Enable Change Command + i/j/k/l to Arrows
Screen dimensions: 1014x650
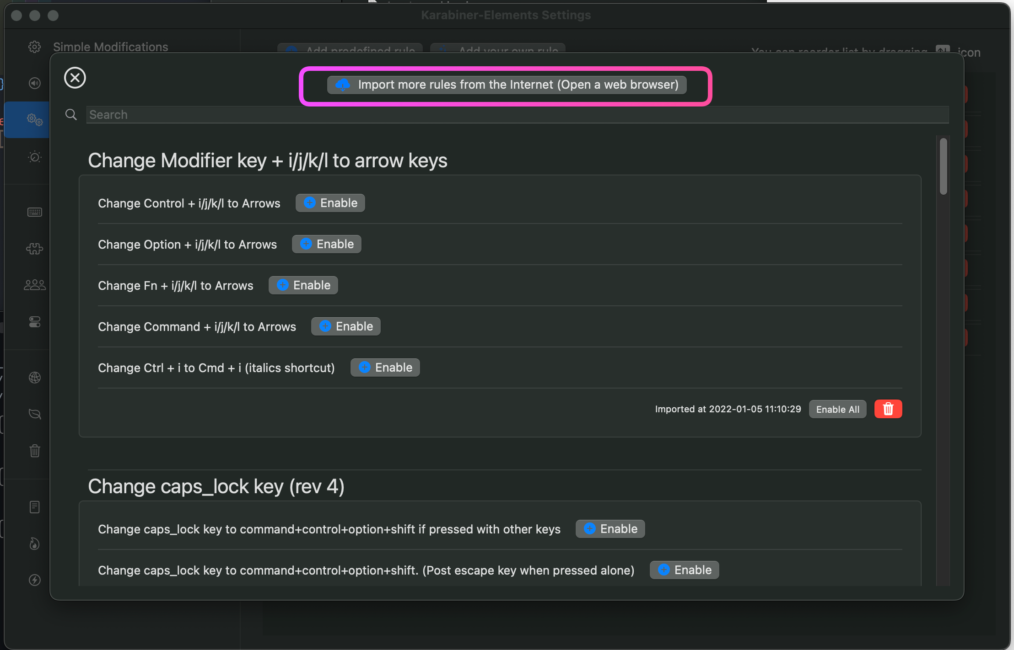346,326
